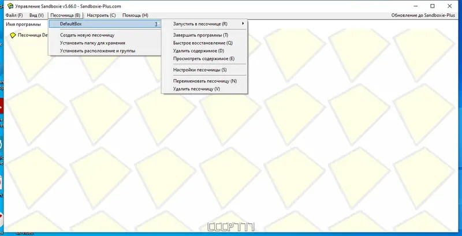This screenshot has height=236, width=462.
Task: Minimize the Sandboxie window
Action: pyautogui.click(x=415, y=6)
